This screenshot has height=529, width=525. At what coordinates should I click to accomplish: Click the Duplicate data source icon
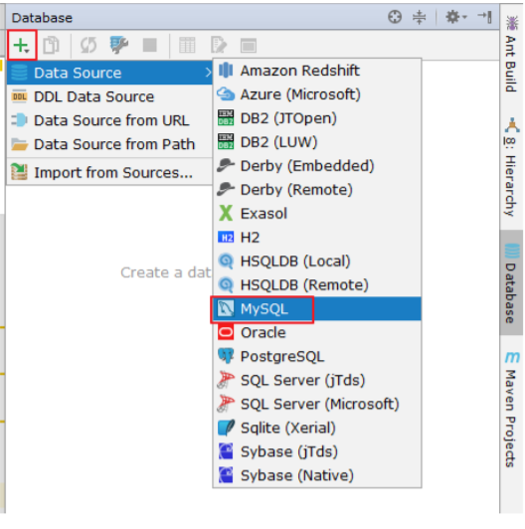52,45
